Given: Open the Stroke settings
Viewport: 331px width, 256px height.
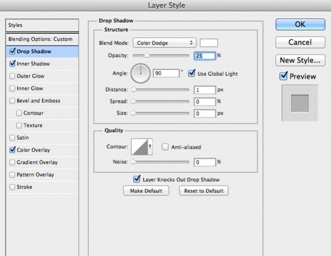Looking at the screenshot, I should [x=25, y=187].
